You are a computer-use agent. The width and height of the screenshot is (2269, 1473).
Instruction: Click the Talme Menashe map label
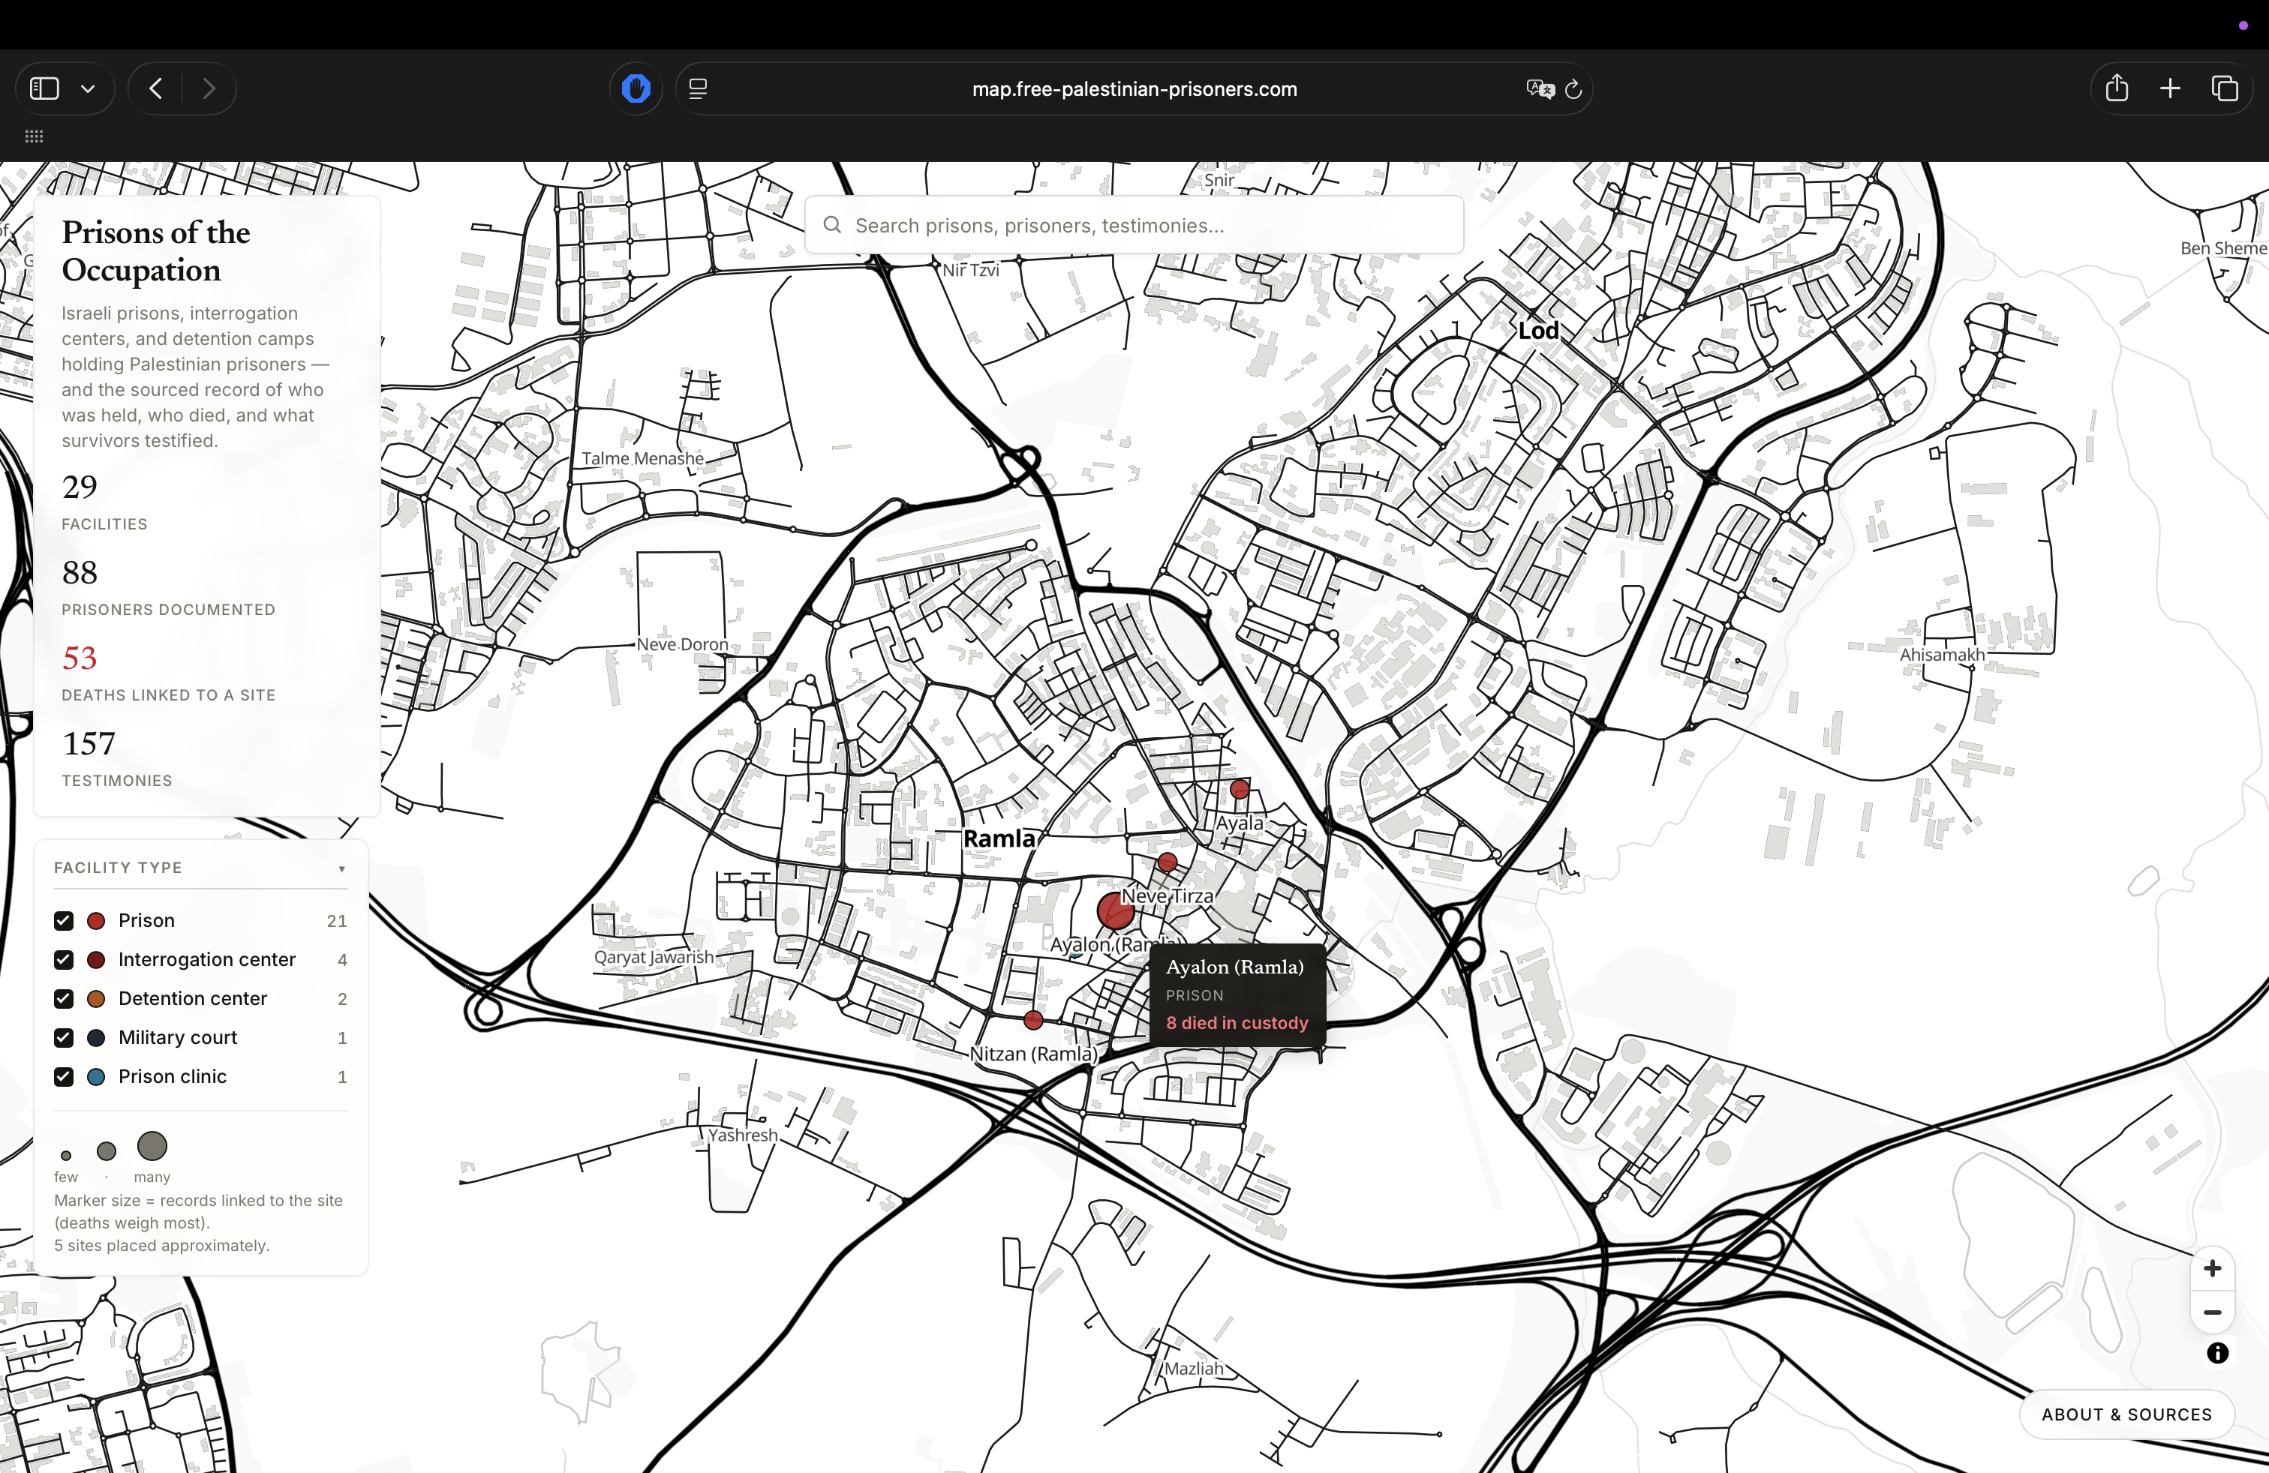642,458
